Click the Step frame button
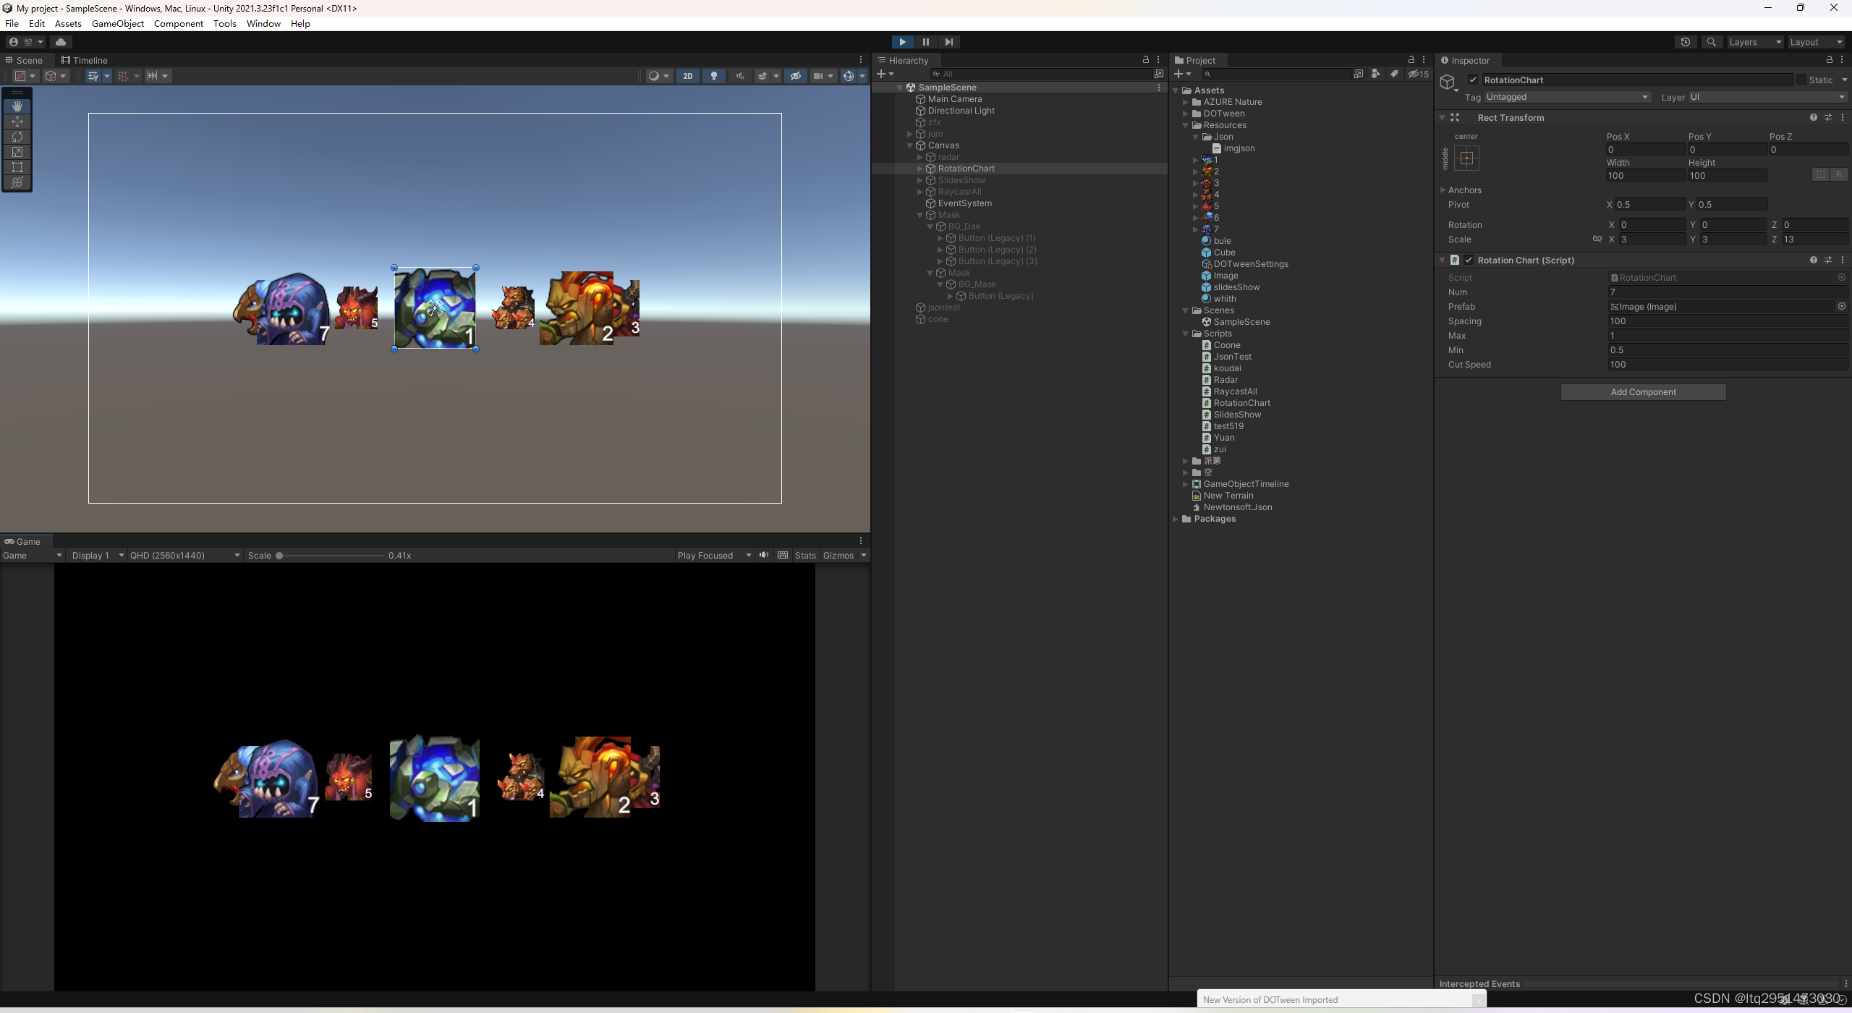The width and height of the screenshot is (1852, 1013). (x=948, y=42)
